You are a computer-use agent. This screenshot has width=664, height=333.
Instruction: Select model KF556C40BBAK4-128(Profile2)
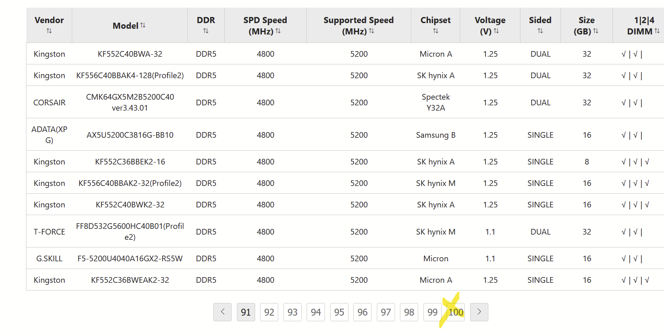click(130, 75)
